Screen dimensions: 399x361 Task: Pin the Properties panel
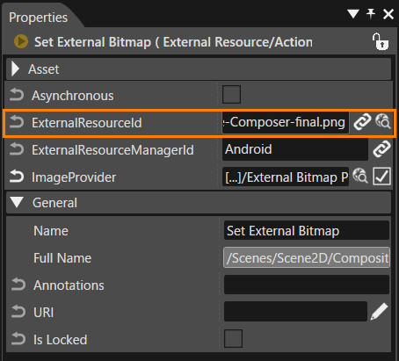coord(371,14)
